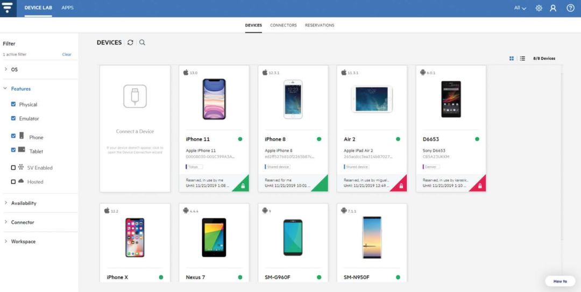Viewport: 581px width, 292px height.
Task: Open the settings gear icon
Action: tap(539, 8)
